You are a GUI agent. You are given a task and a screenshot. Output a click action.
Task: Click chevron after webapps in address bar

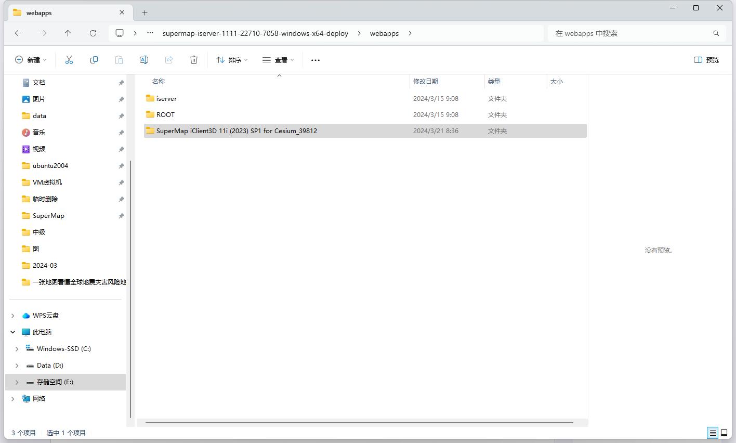pos(410,33)
